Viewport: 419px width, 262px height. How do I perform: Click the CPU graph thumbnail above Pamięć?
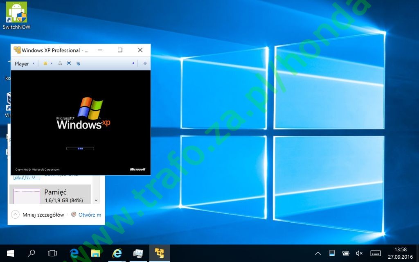click(27, 177)
